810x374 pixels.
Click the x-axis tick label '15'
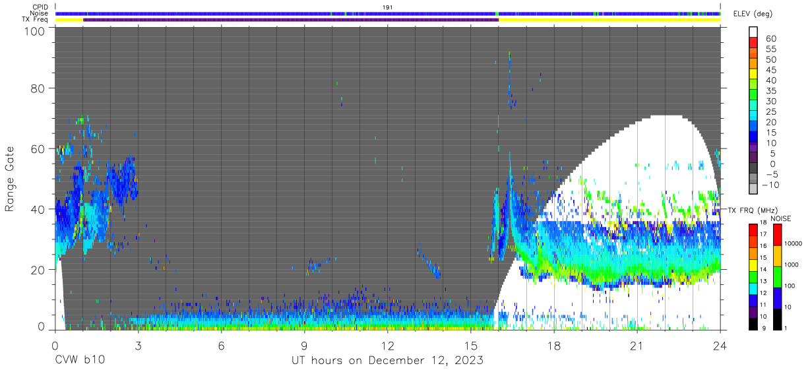pyautogui.click(x=470, y=346)
